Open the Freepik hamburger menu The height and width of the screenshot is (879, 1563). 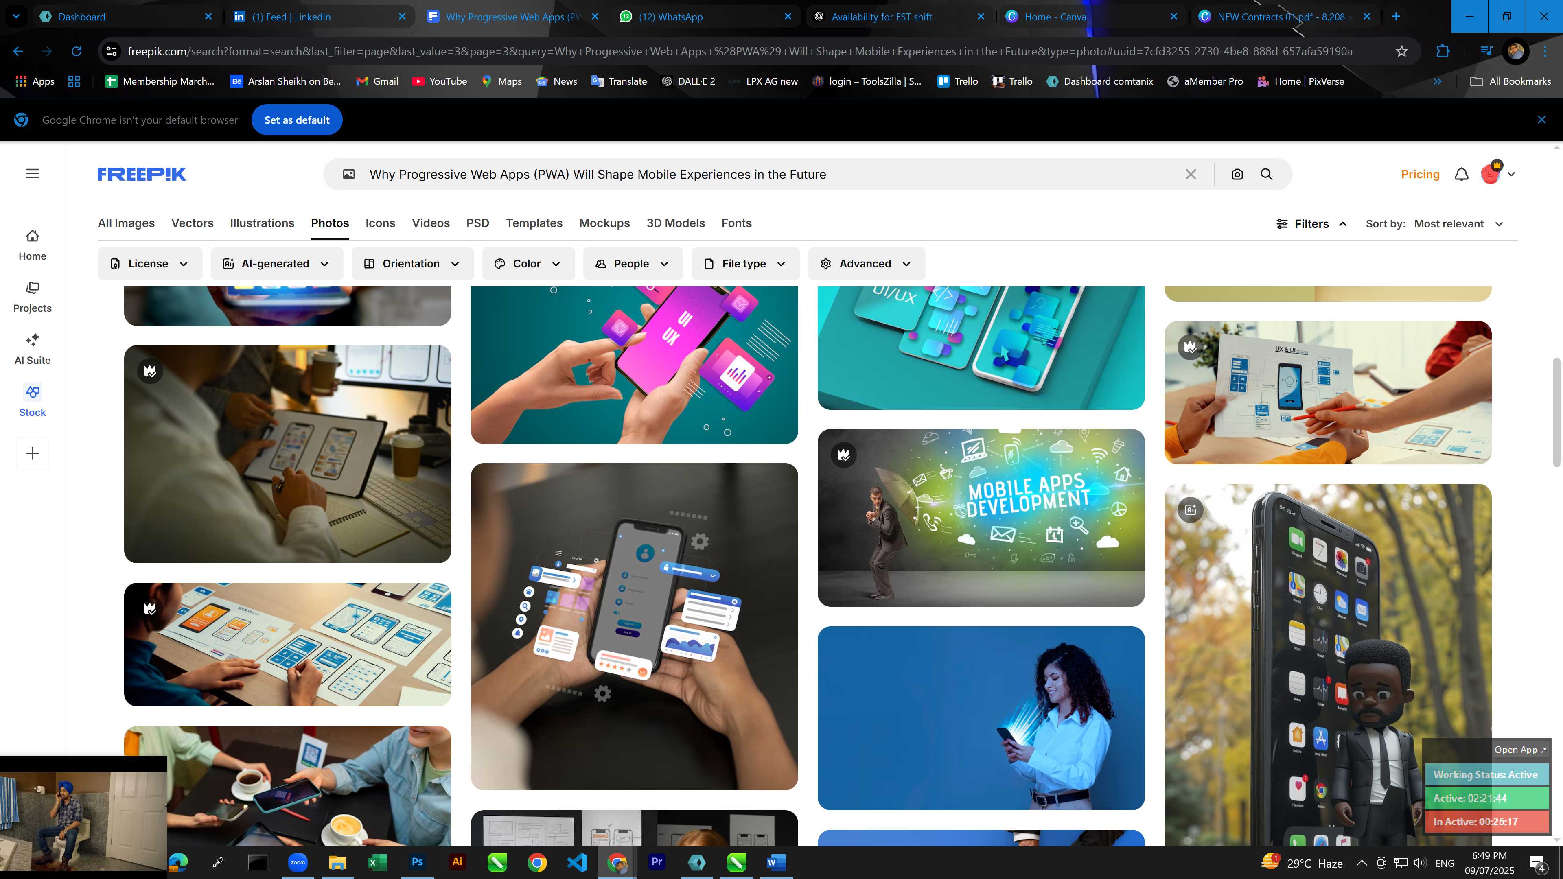tap(33, 174)
